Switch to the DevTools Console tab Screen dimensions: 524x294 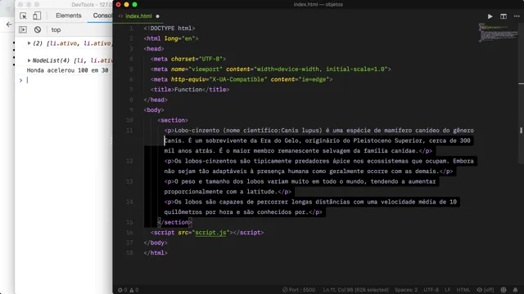click(102, 16)
